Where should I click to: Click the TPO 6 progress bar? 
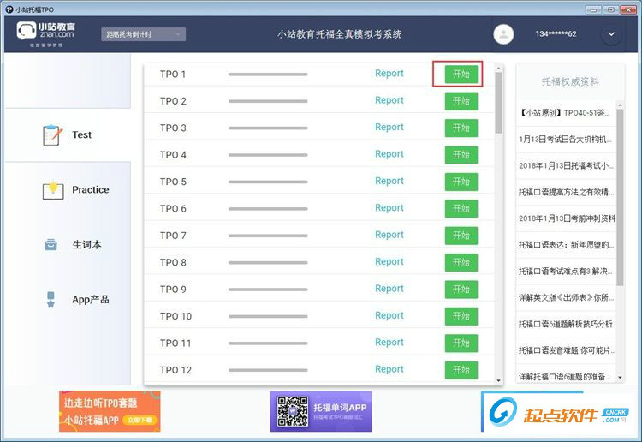(268, 209)
